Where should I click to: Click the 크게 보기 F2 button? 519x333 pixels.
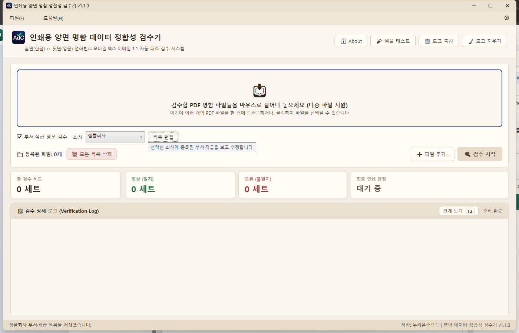click(x=459, y=211)
